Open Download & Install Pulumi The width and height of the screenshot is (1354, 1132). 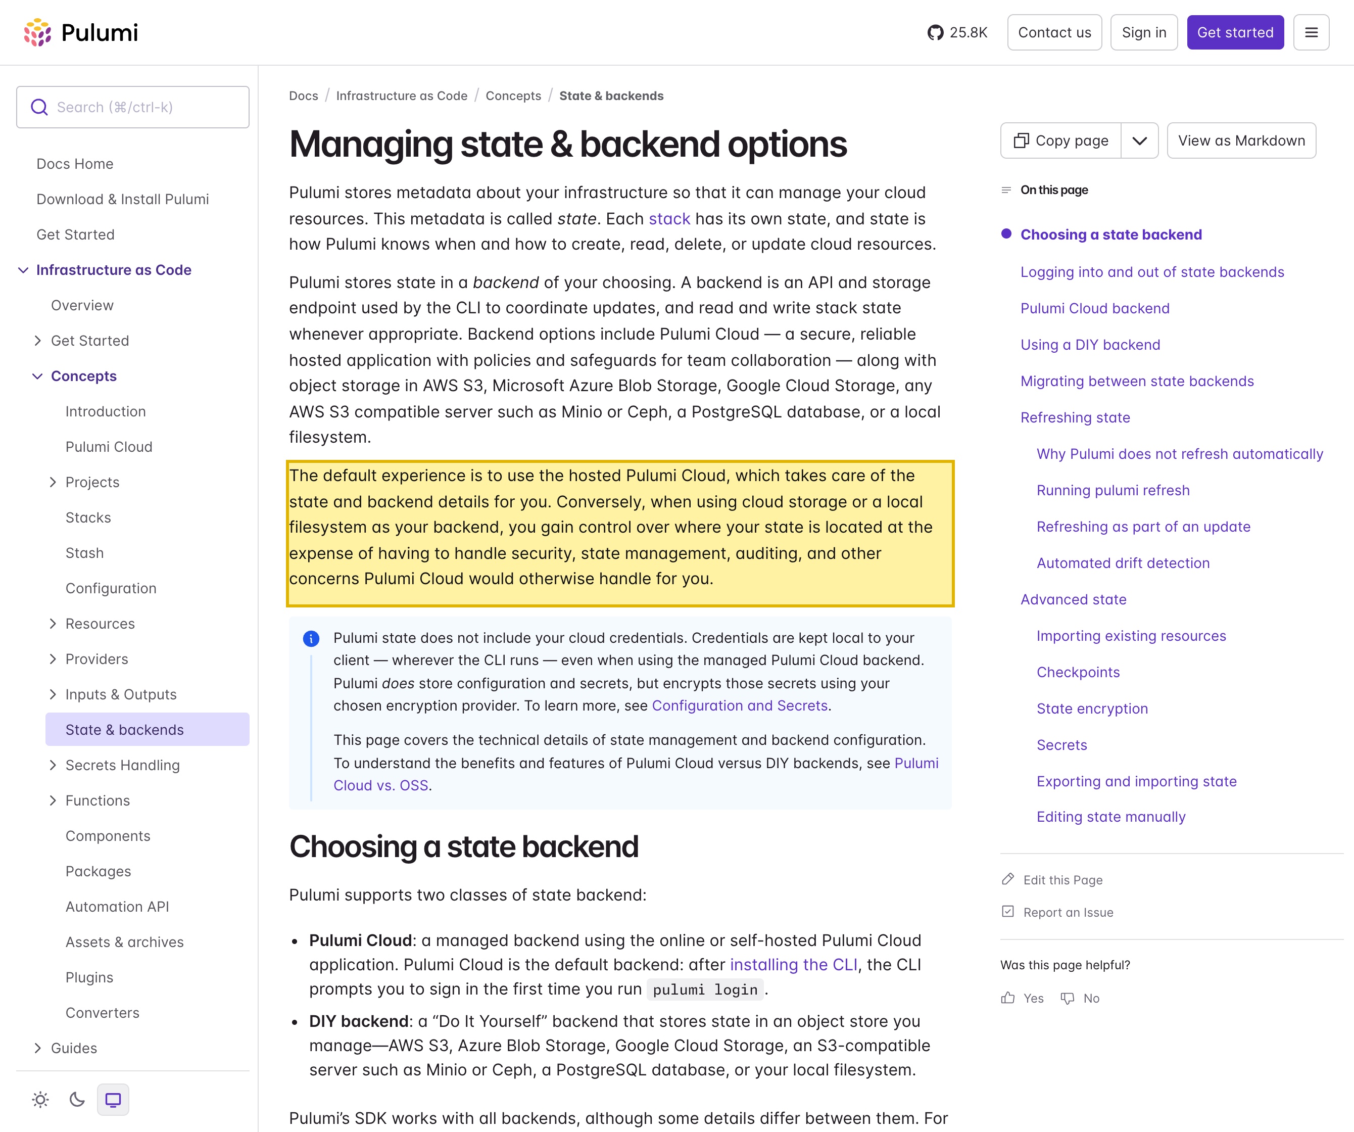(x=122, y=199)
